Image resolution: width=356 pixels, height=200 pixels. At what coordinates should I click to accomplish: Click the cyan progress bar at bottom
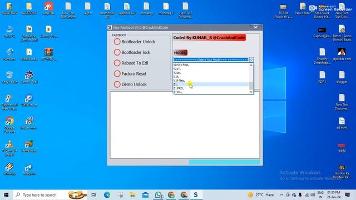(x=224, y=162)
